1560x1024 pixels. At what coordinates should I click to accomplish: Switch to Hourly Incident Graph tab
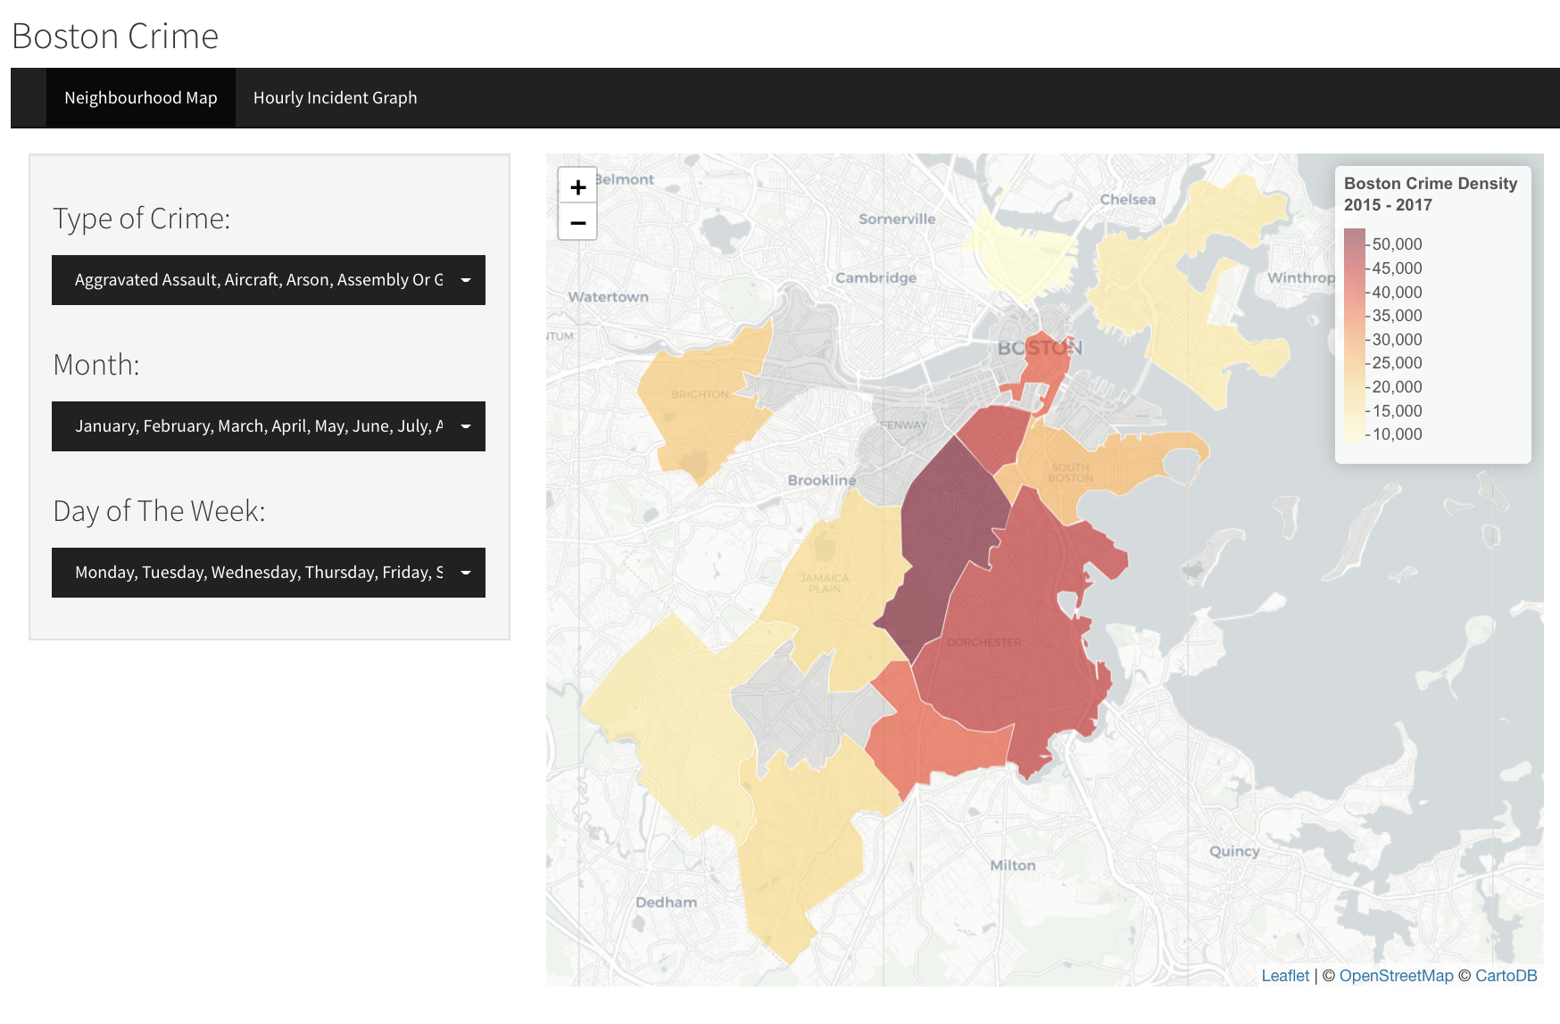click(x=335, y=98)
